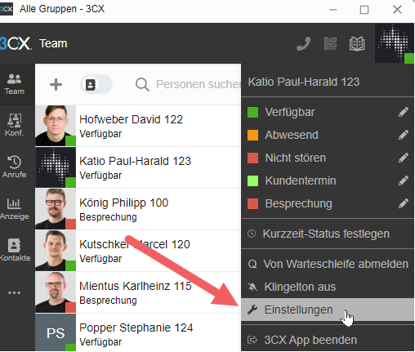
Task: Select Einstellungen from the menu
Action: pos(328,310)
